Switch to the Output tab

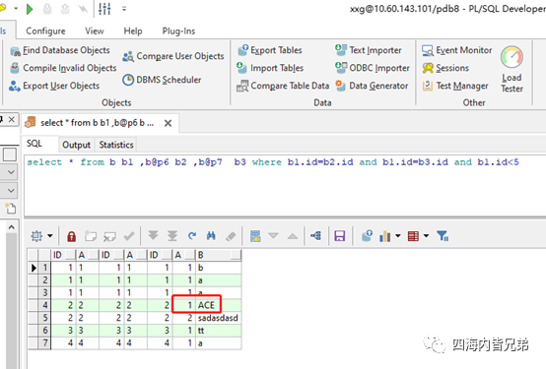(76, 145)
